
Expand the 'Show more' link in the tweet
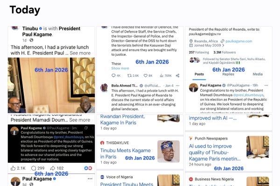[120, 68]
